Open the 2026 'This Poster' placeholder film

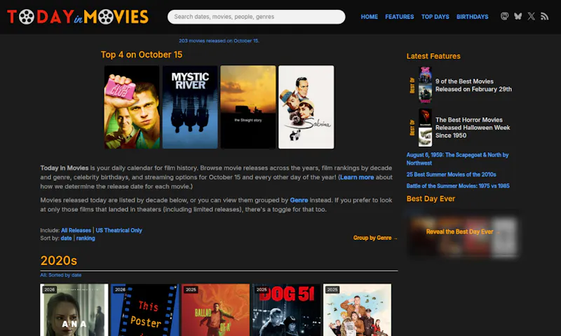tap(145, 310)
